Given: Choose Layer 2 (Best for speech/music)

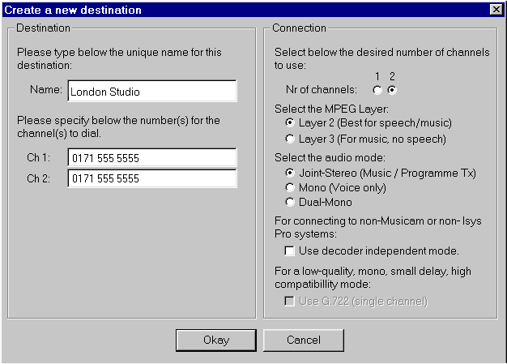Looking at the screenshot, I should point(290,122).
